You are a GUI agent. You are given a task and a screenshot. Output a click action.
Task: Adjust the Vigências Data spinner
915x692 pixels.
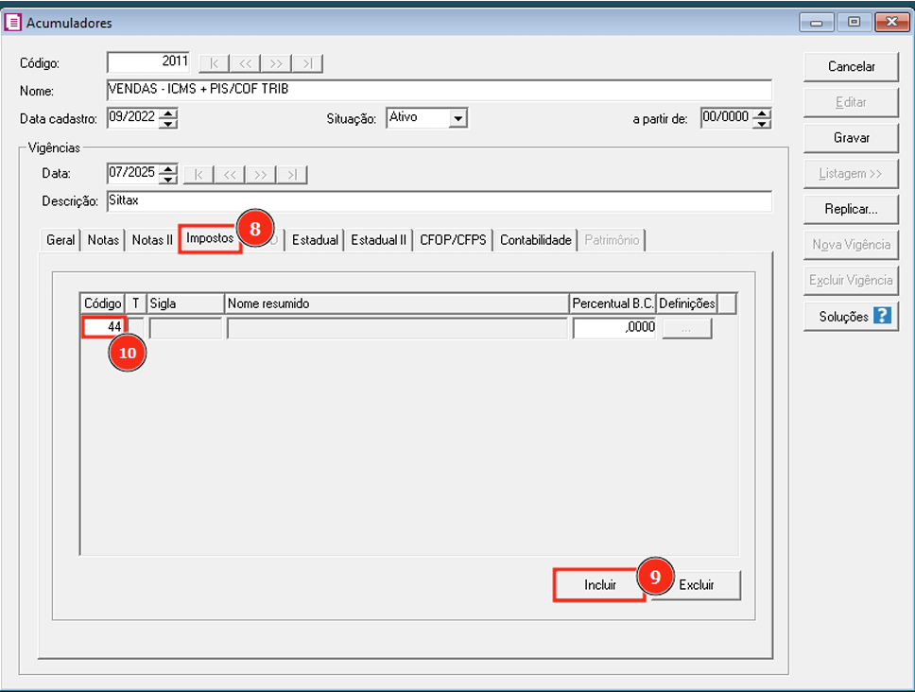(x=168, y=174)
